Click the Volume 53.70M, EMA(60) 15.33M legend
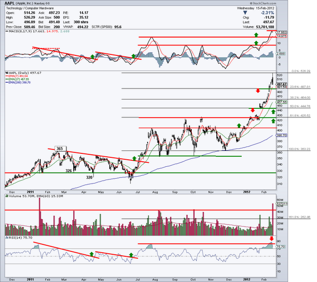Image resolution: width=317 pixels, height=282 pixels. [34, 196]
